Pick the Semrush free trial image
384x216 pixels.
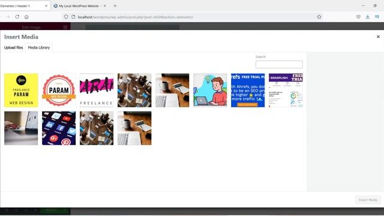286,90
